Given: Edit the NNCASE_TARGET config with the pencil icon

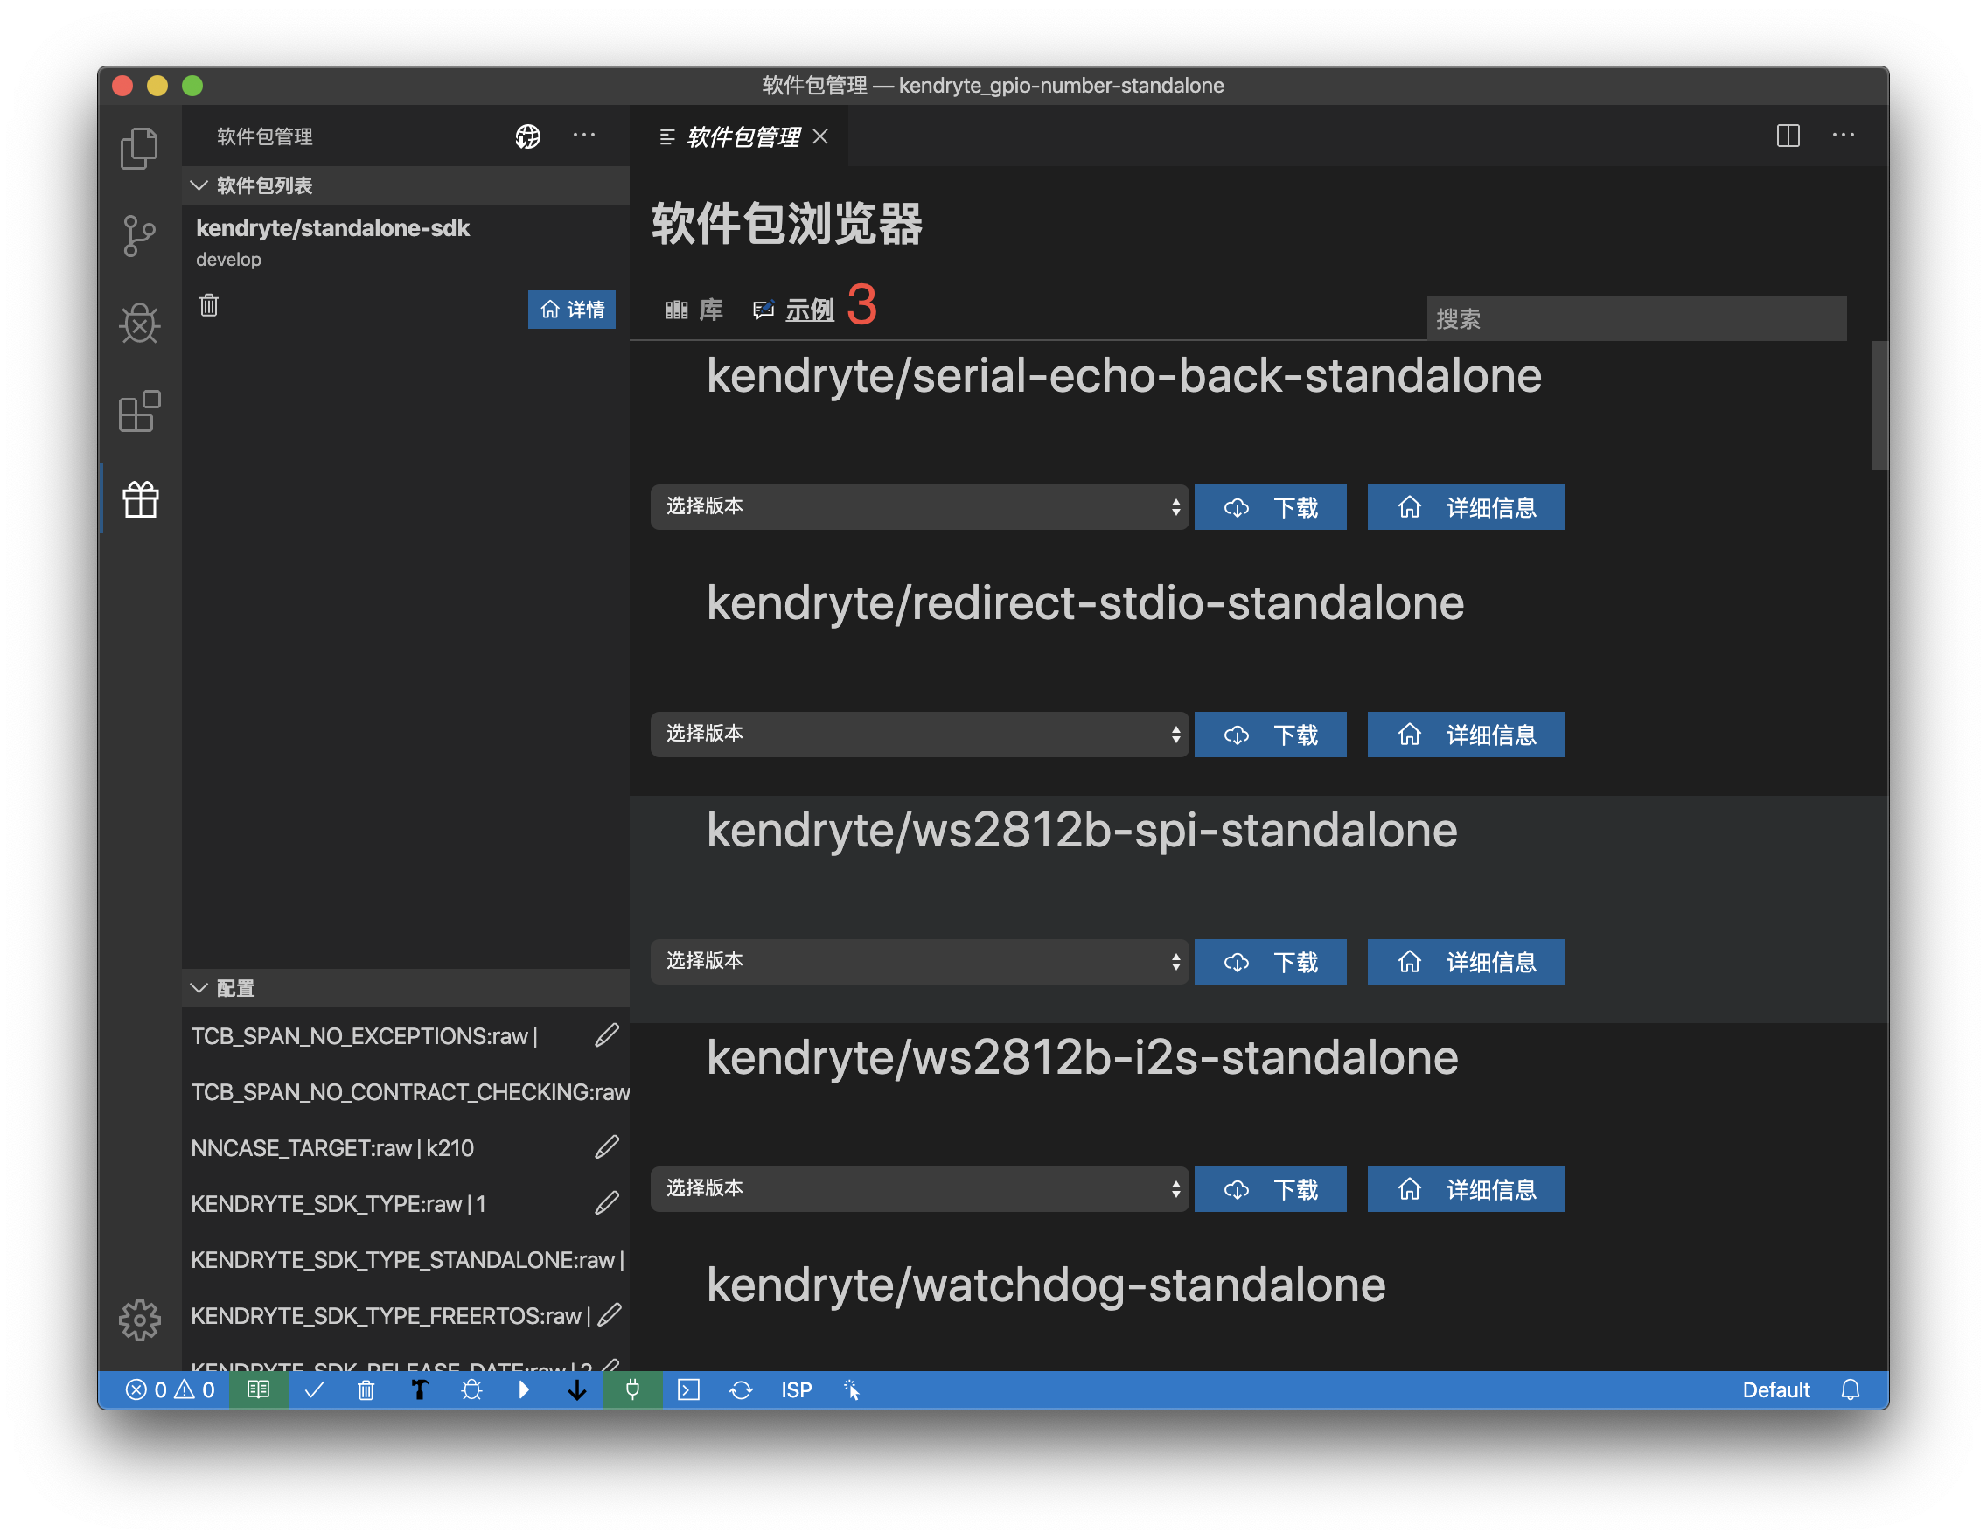Looking at the screenshot, I should (x=607, y=1147).
